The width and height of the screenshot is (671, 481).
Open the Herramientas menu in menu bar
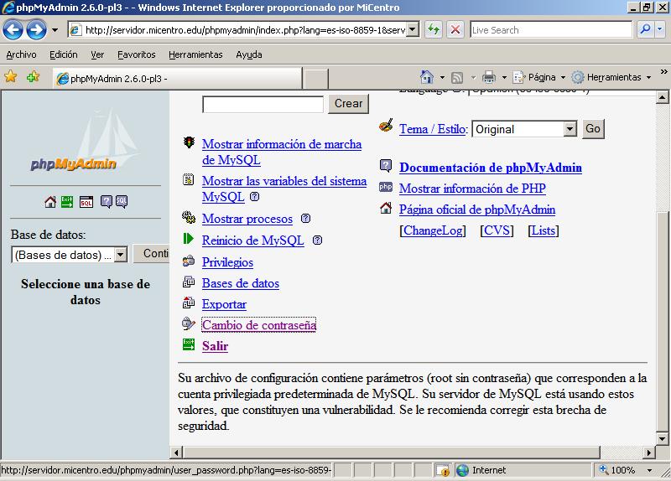click(x=195, y=54)
